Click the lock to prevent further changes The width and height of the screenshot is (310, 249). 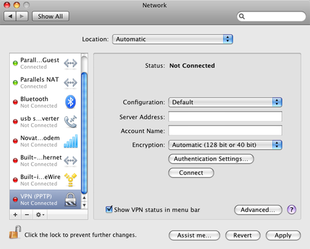(15, 232)
